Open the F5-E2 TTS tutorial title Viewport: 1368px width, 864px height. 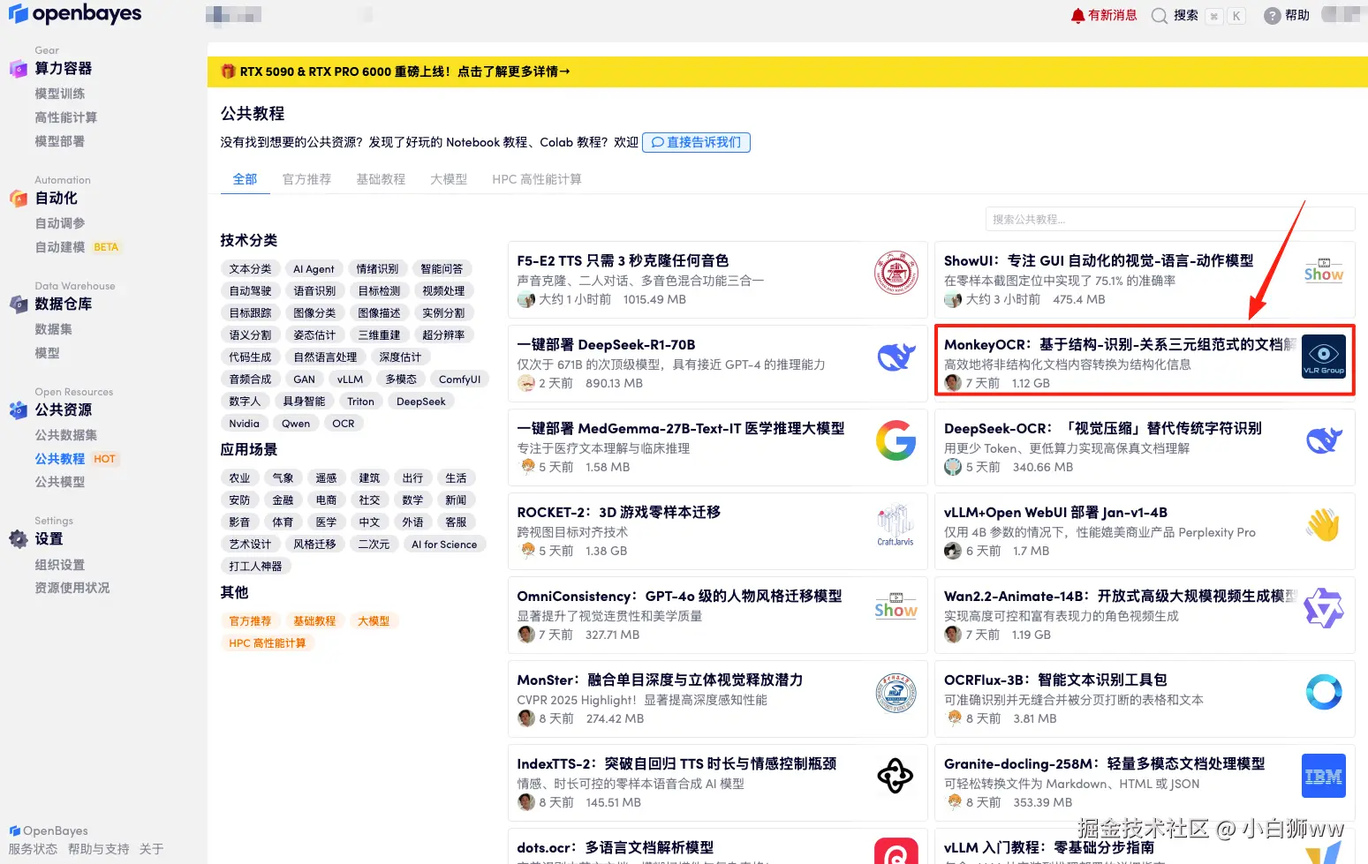coord(623,261)
